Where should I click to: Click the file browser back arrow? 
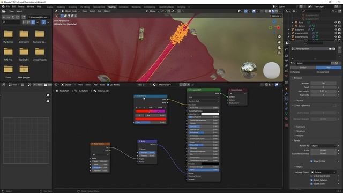pyautogui.click(x=4, y=17)
